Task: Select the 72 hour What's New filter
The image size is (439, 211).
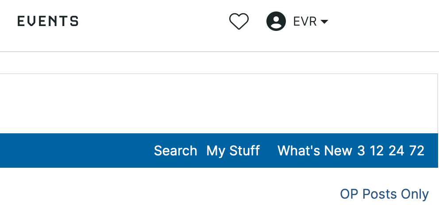Action: click(x=417, y=151)
